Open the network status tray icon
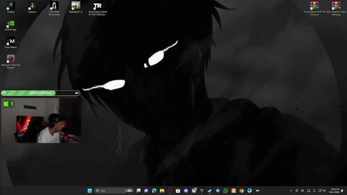 (x=320, y=191)
